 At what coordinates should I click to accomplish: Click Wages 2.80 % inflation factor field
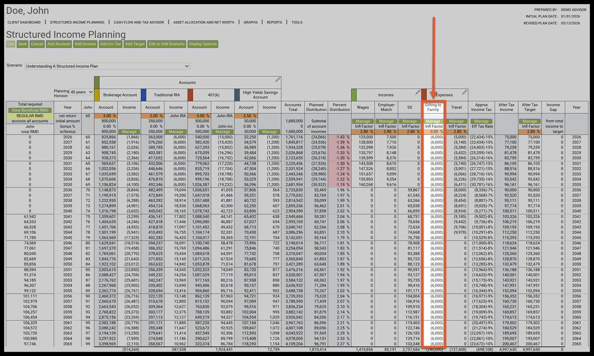tap(363, 132)
